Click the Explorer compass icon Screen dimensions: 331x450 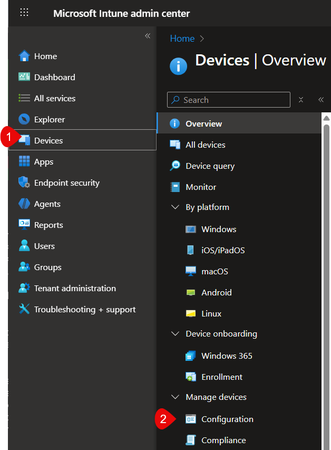[x=24, y=119]
